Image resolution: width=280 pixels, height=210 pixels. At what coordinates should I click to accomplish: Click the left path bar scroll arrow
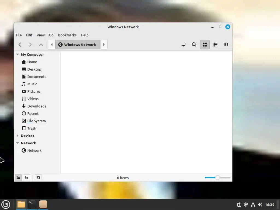(x=52, y=45)
